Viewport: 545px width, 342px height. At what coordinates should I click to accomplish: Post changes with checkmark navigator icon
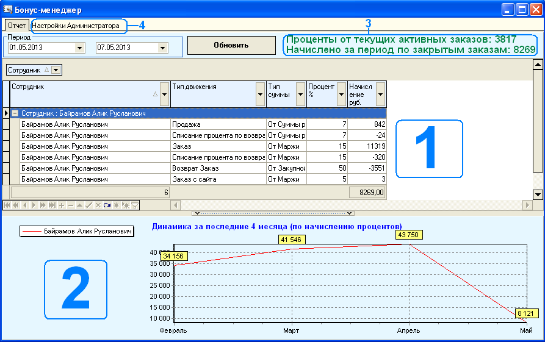[x=88, y=205]
